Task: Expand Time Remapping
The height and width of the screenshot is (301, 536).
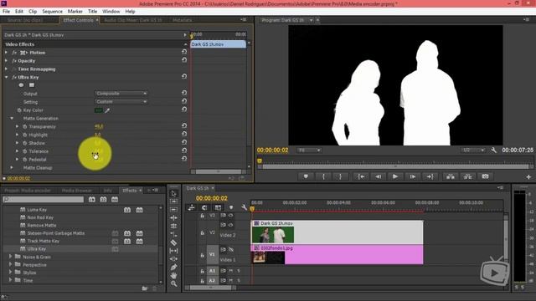Action: [x=6, y=69]
